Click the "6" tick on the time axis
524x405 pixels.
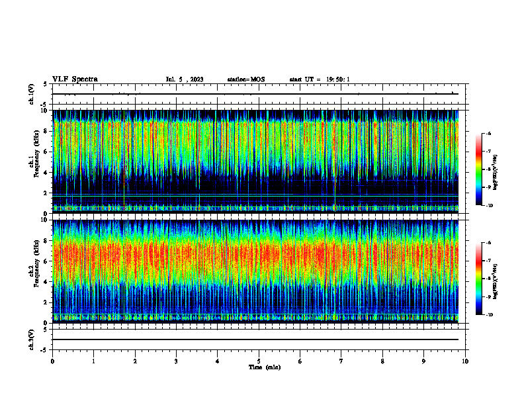point(300,361)
